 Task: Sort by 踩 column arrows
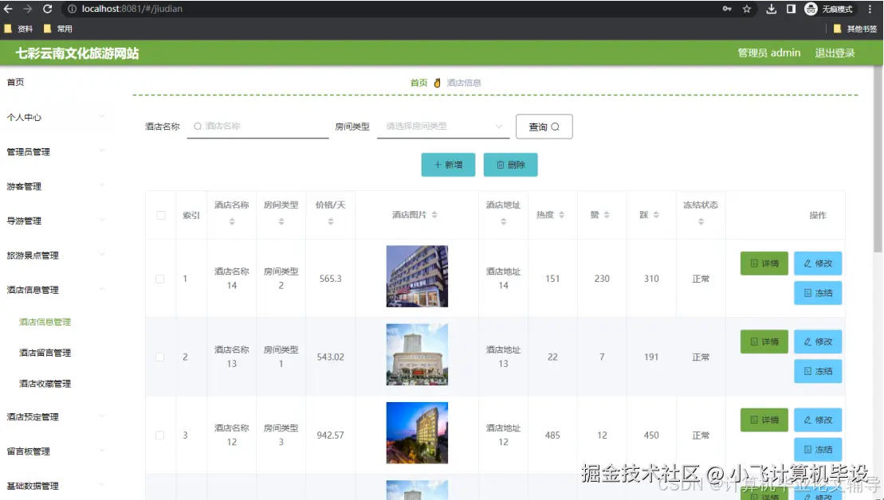(x=656, y=214)
